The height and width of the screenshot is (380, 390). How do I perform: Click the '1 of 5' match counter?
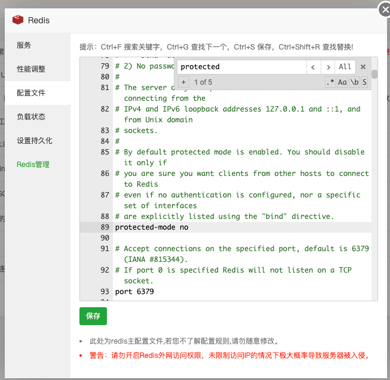(x=203, y=82)
